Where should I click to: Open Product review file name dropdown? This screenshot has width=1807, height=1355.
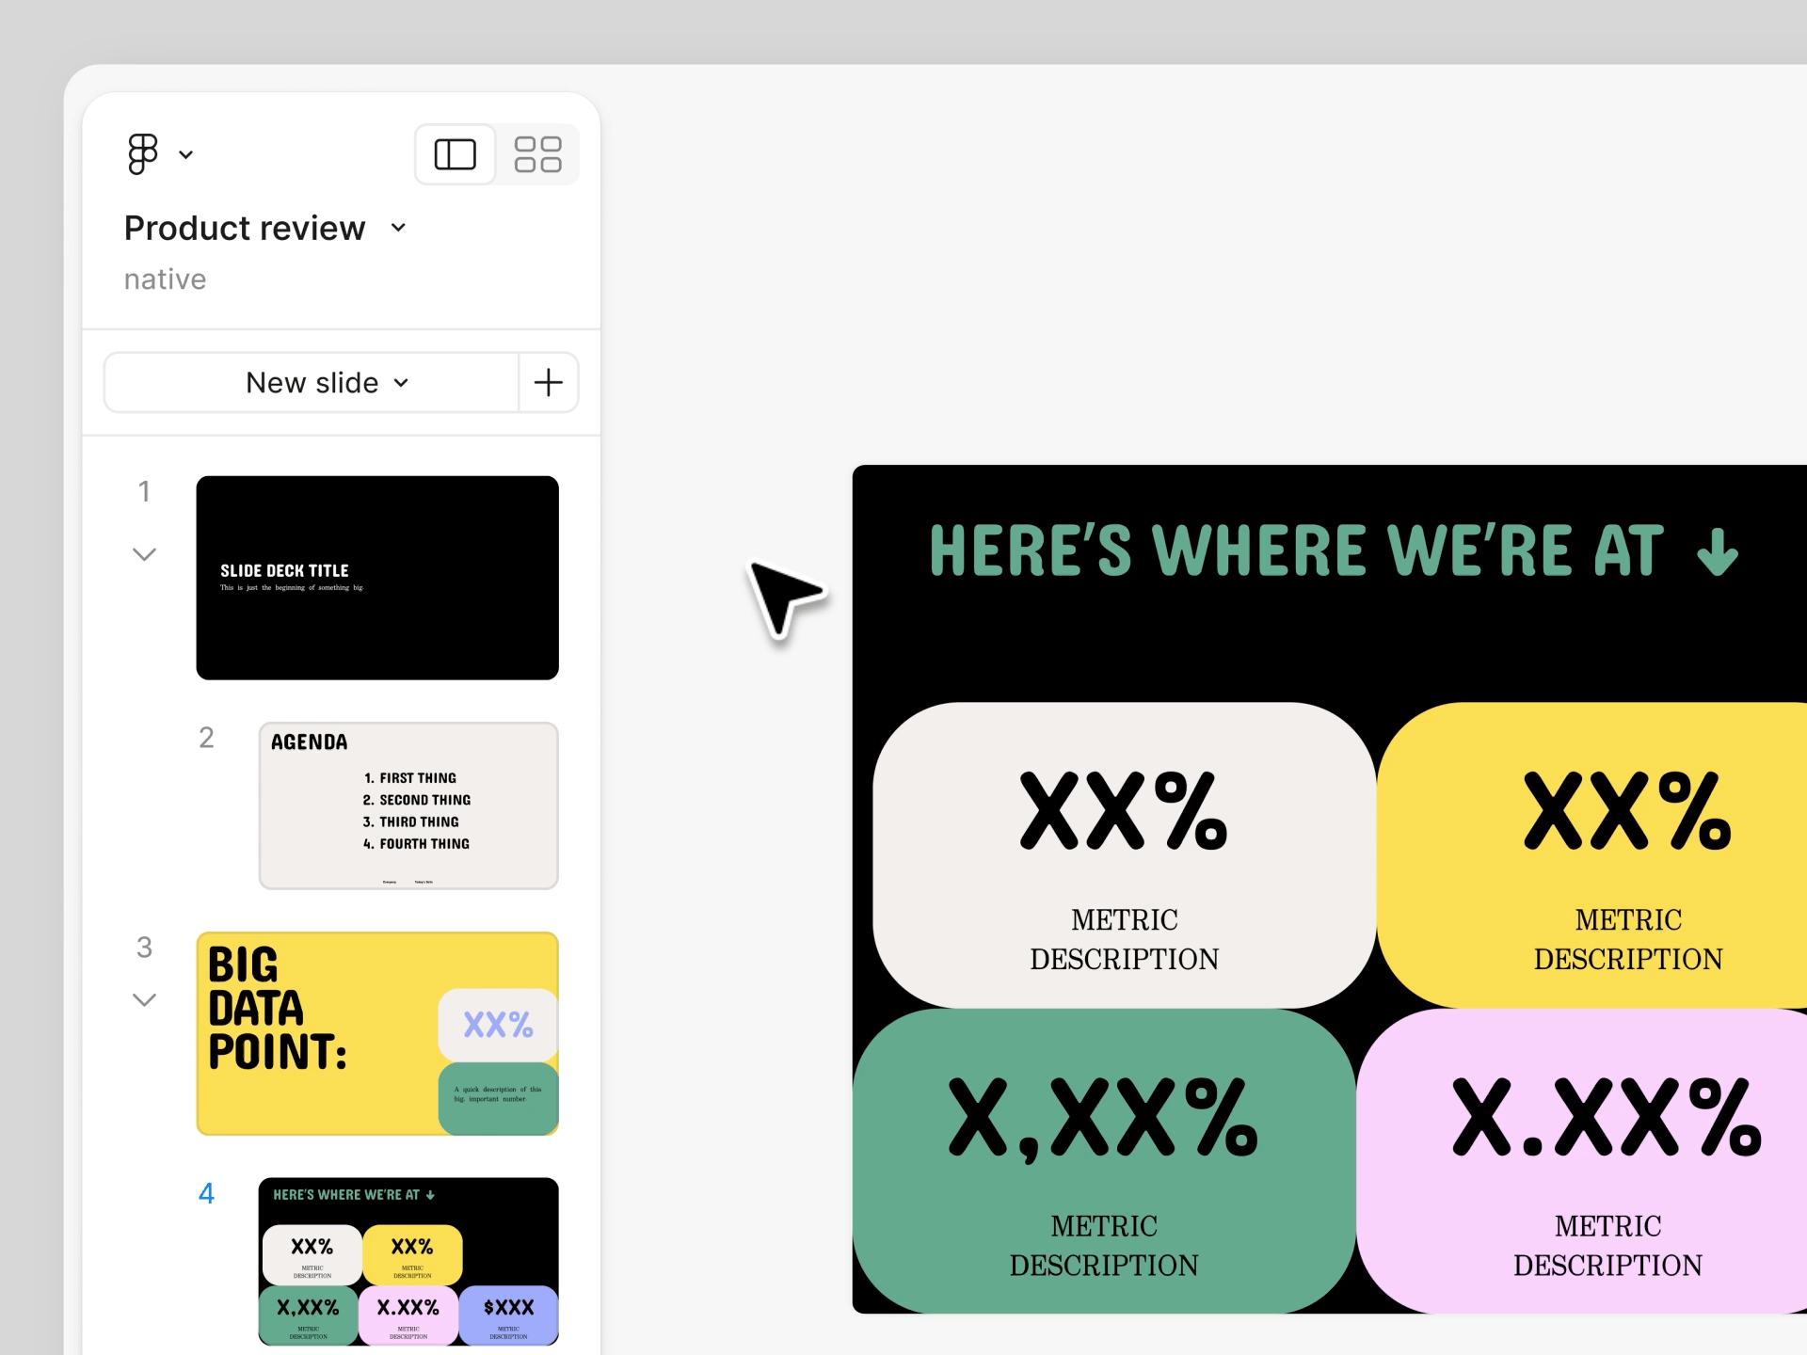tap(398, 228)
